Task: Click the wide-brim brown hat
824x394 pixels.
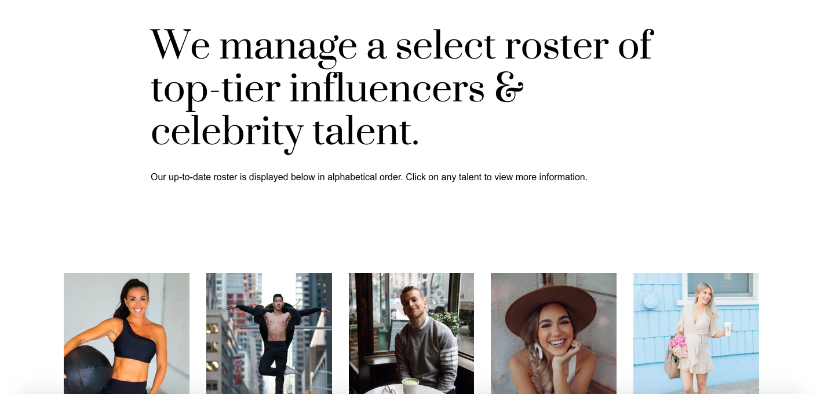Action: click(x=550, y=307)
